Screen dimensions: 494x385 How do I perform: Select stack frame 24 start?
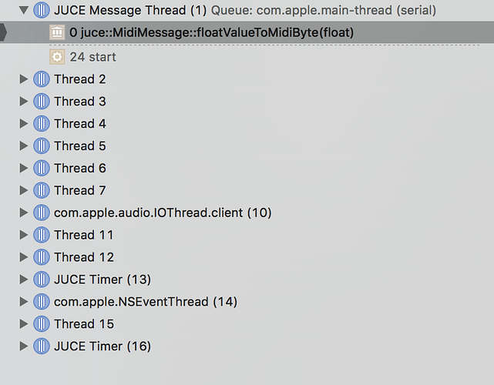click(x=247, y=57)
